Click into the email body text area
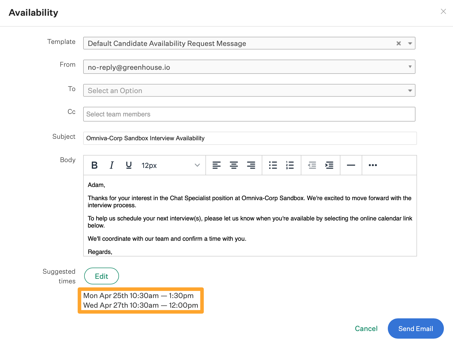The width and height of the screenshot is (453, 346). [250, 216]
